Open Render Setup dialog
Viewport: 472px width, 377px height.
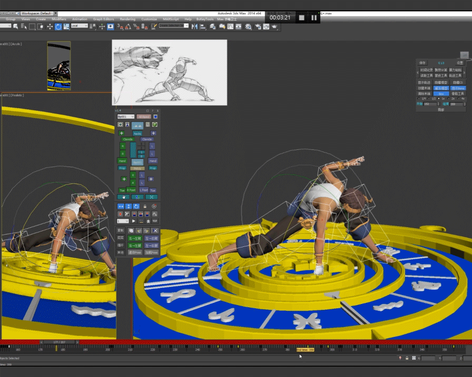point(258,26)
